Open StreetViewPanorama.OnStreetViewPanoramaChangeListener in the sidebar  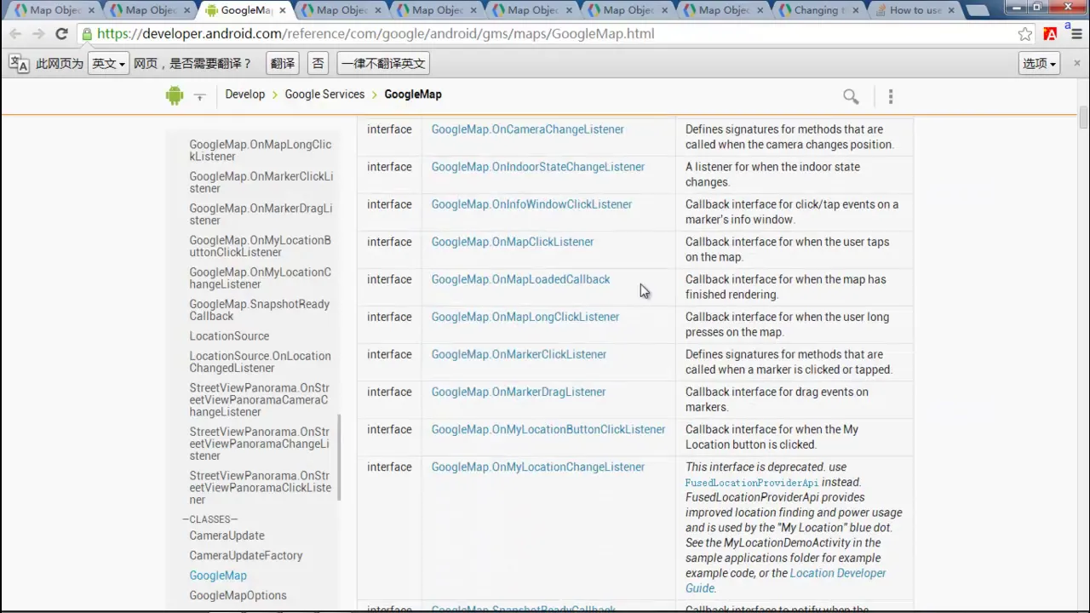tap(260, 444)
